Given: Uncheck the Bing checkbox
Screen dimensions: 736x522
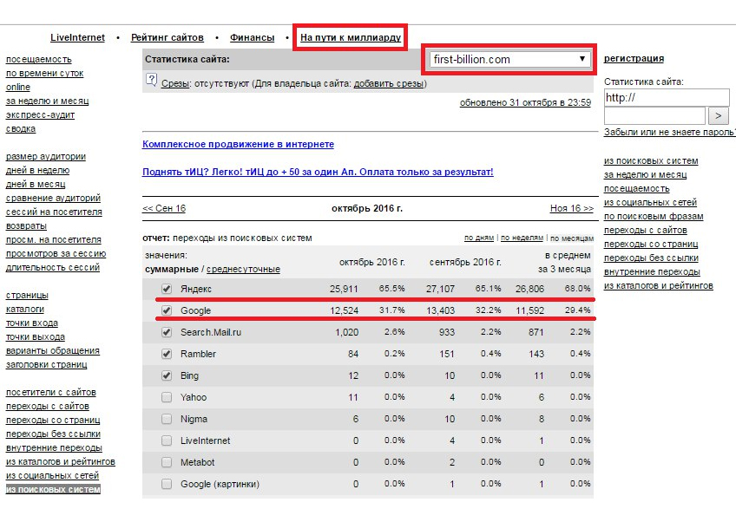Looking at the screenshot, I should point(166,375).
